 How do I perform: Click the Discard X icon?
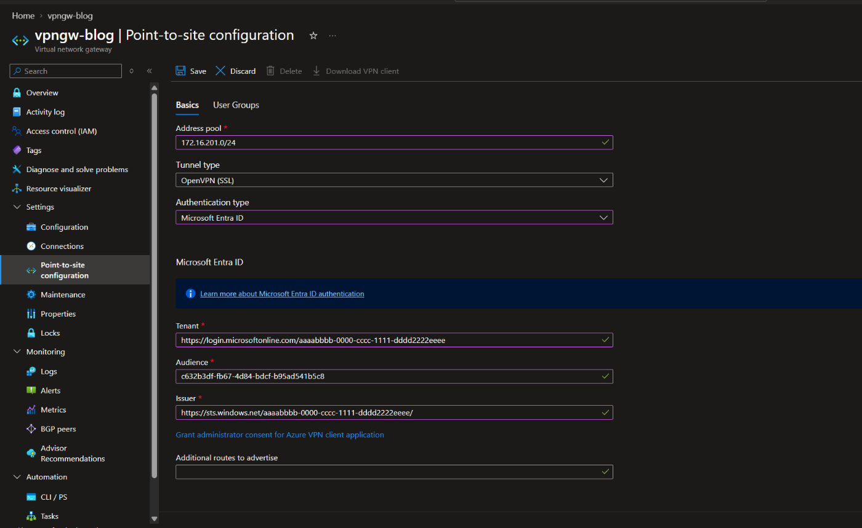coord(220,71)
